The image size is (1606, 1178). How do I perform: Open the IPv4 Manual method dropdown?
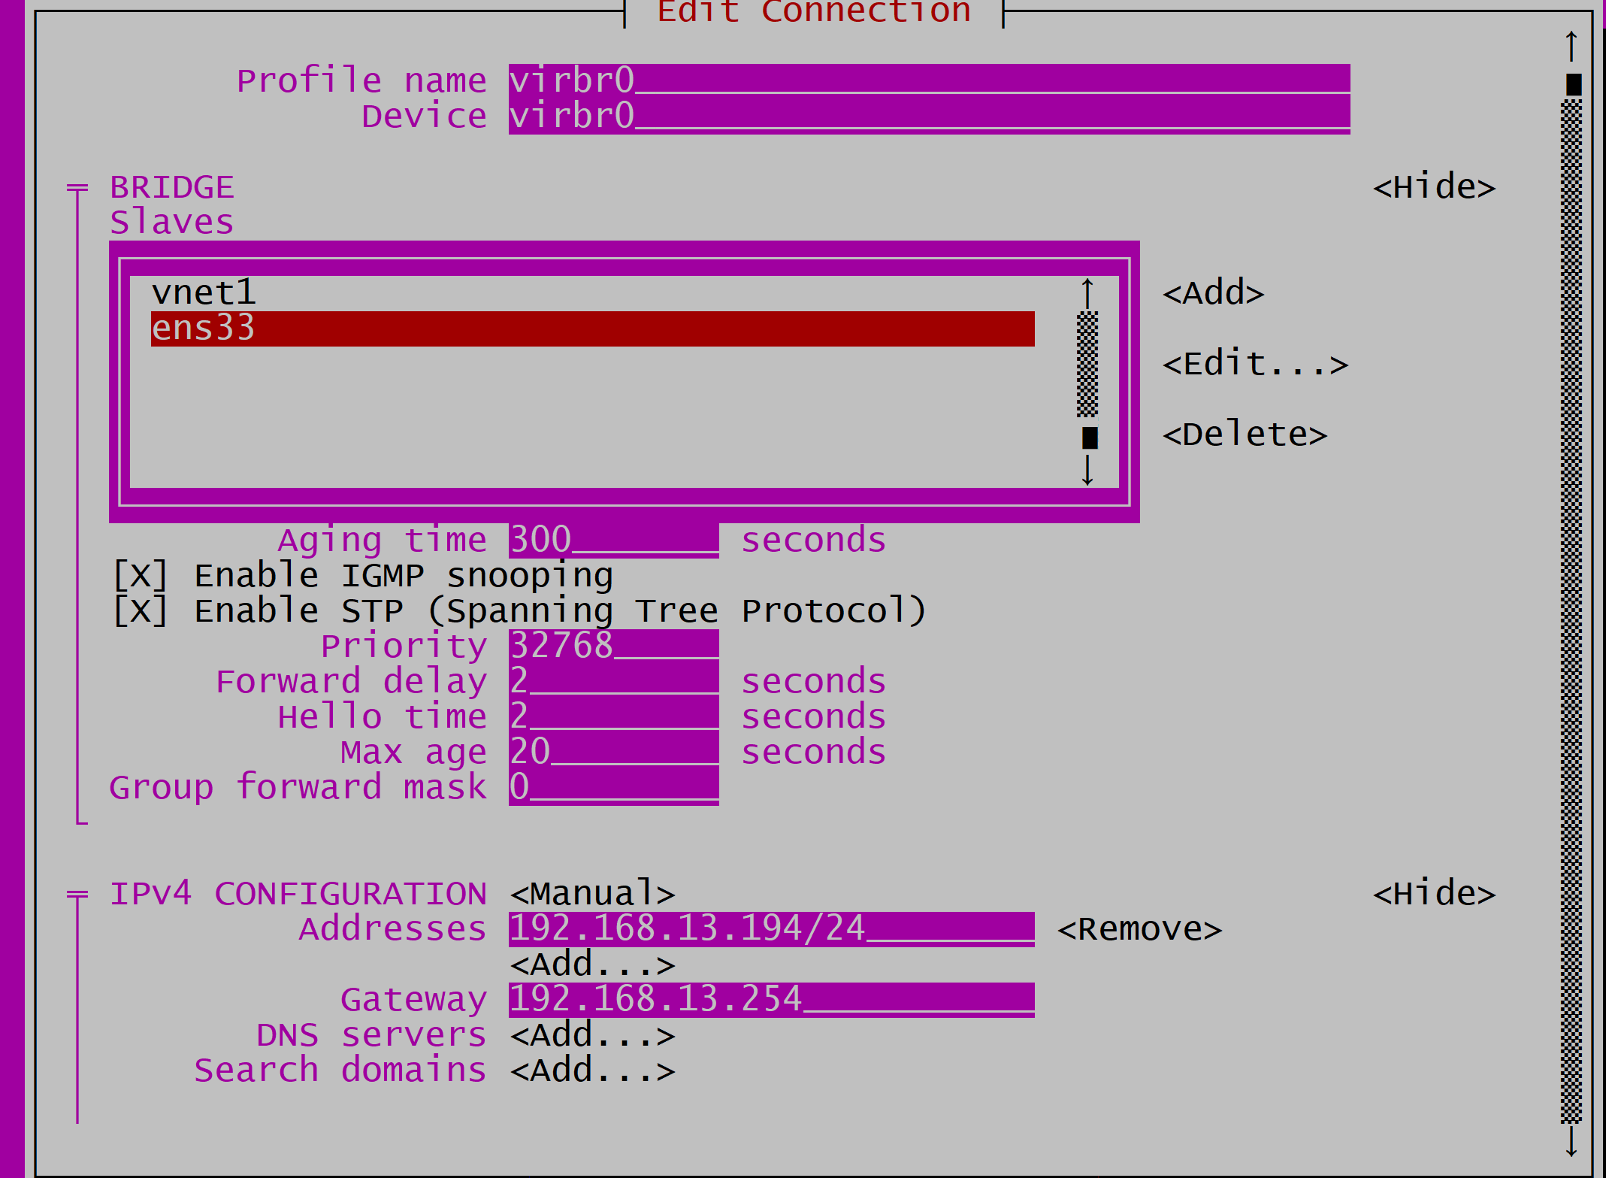pos(592,894)
